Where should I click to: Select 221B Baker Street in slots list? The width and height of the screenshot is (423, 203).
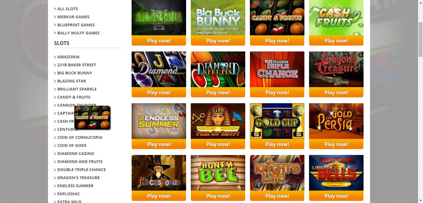coord(76,65)
